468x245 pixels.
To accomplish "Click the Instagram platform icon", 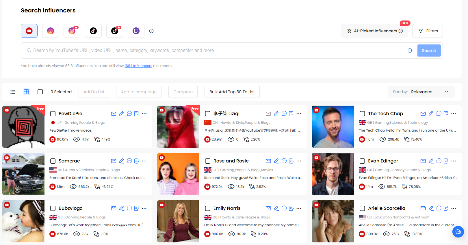I will click(51, 31).
